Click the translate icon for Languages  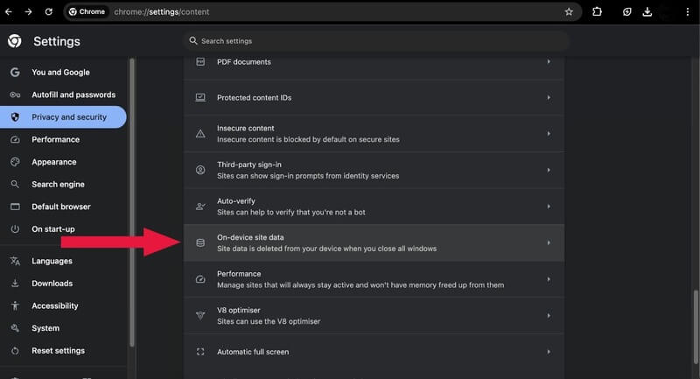[x=15, y=261]
